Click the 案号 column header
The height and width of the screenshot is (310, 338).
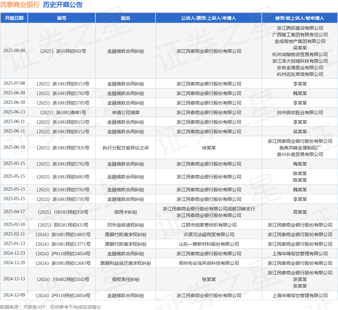[x=62, y=18]
